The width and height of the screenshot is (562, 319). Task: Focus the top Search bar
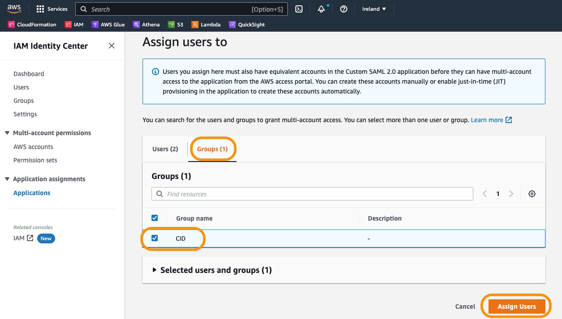[182, 9]
